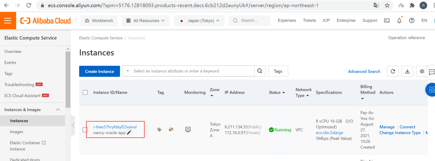Switch language via EN
The width and height of the screenshot is (435, 161).
tap(424, 21)
